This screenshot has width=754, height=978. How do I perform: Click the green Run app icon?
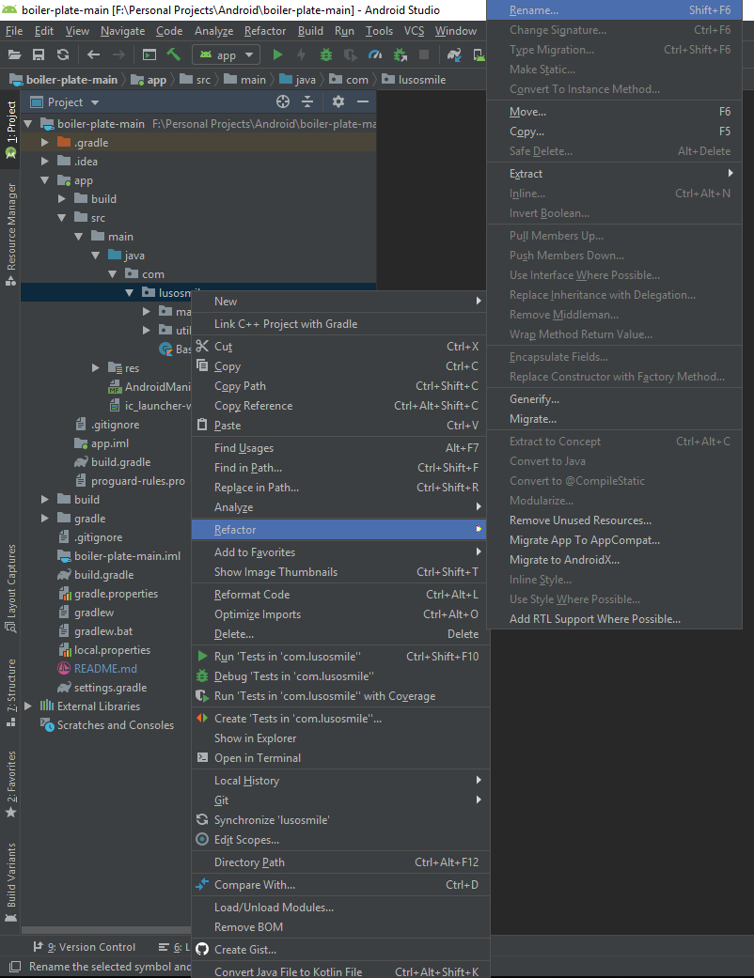pos(277,54)
